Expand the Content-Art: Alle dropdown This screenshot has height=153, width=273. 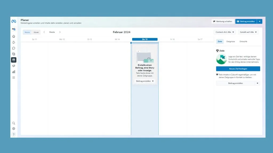pos(225,32)
